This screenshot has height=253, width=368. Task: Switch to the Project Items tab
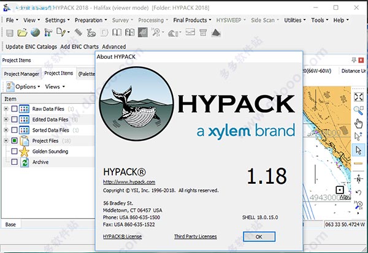(x=59, y=74)
